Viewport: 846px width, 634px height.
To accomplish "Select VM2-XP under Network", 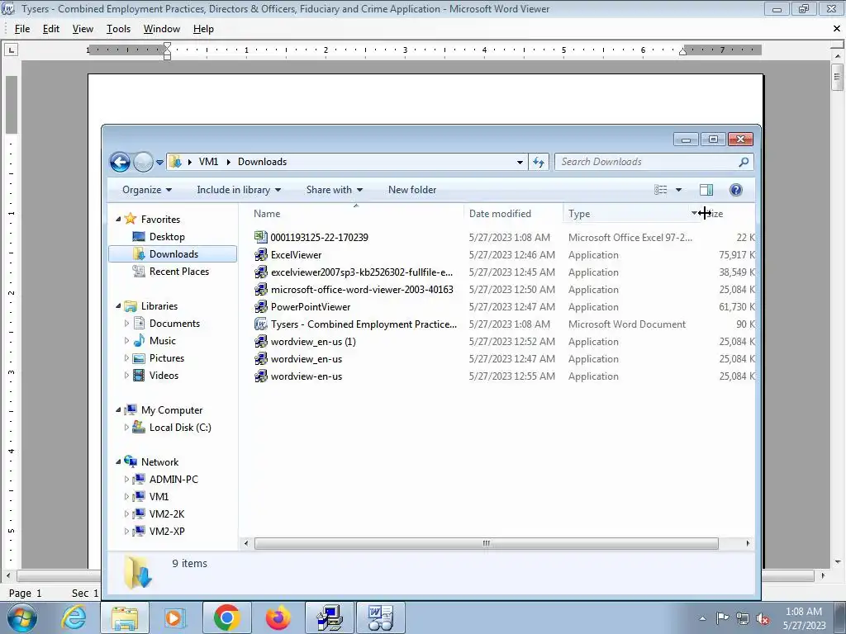I will (167, 532).
